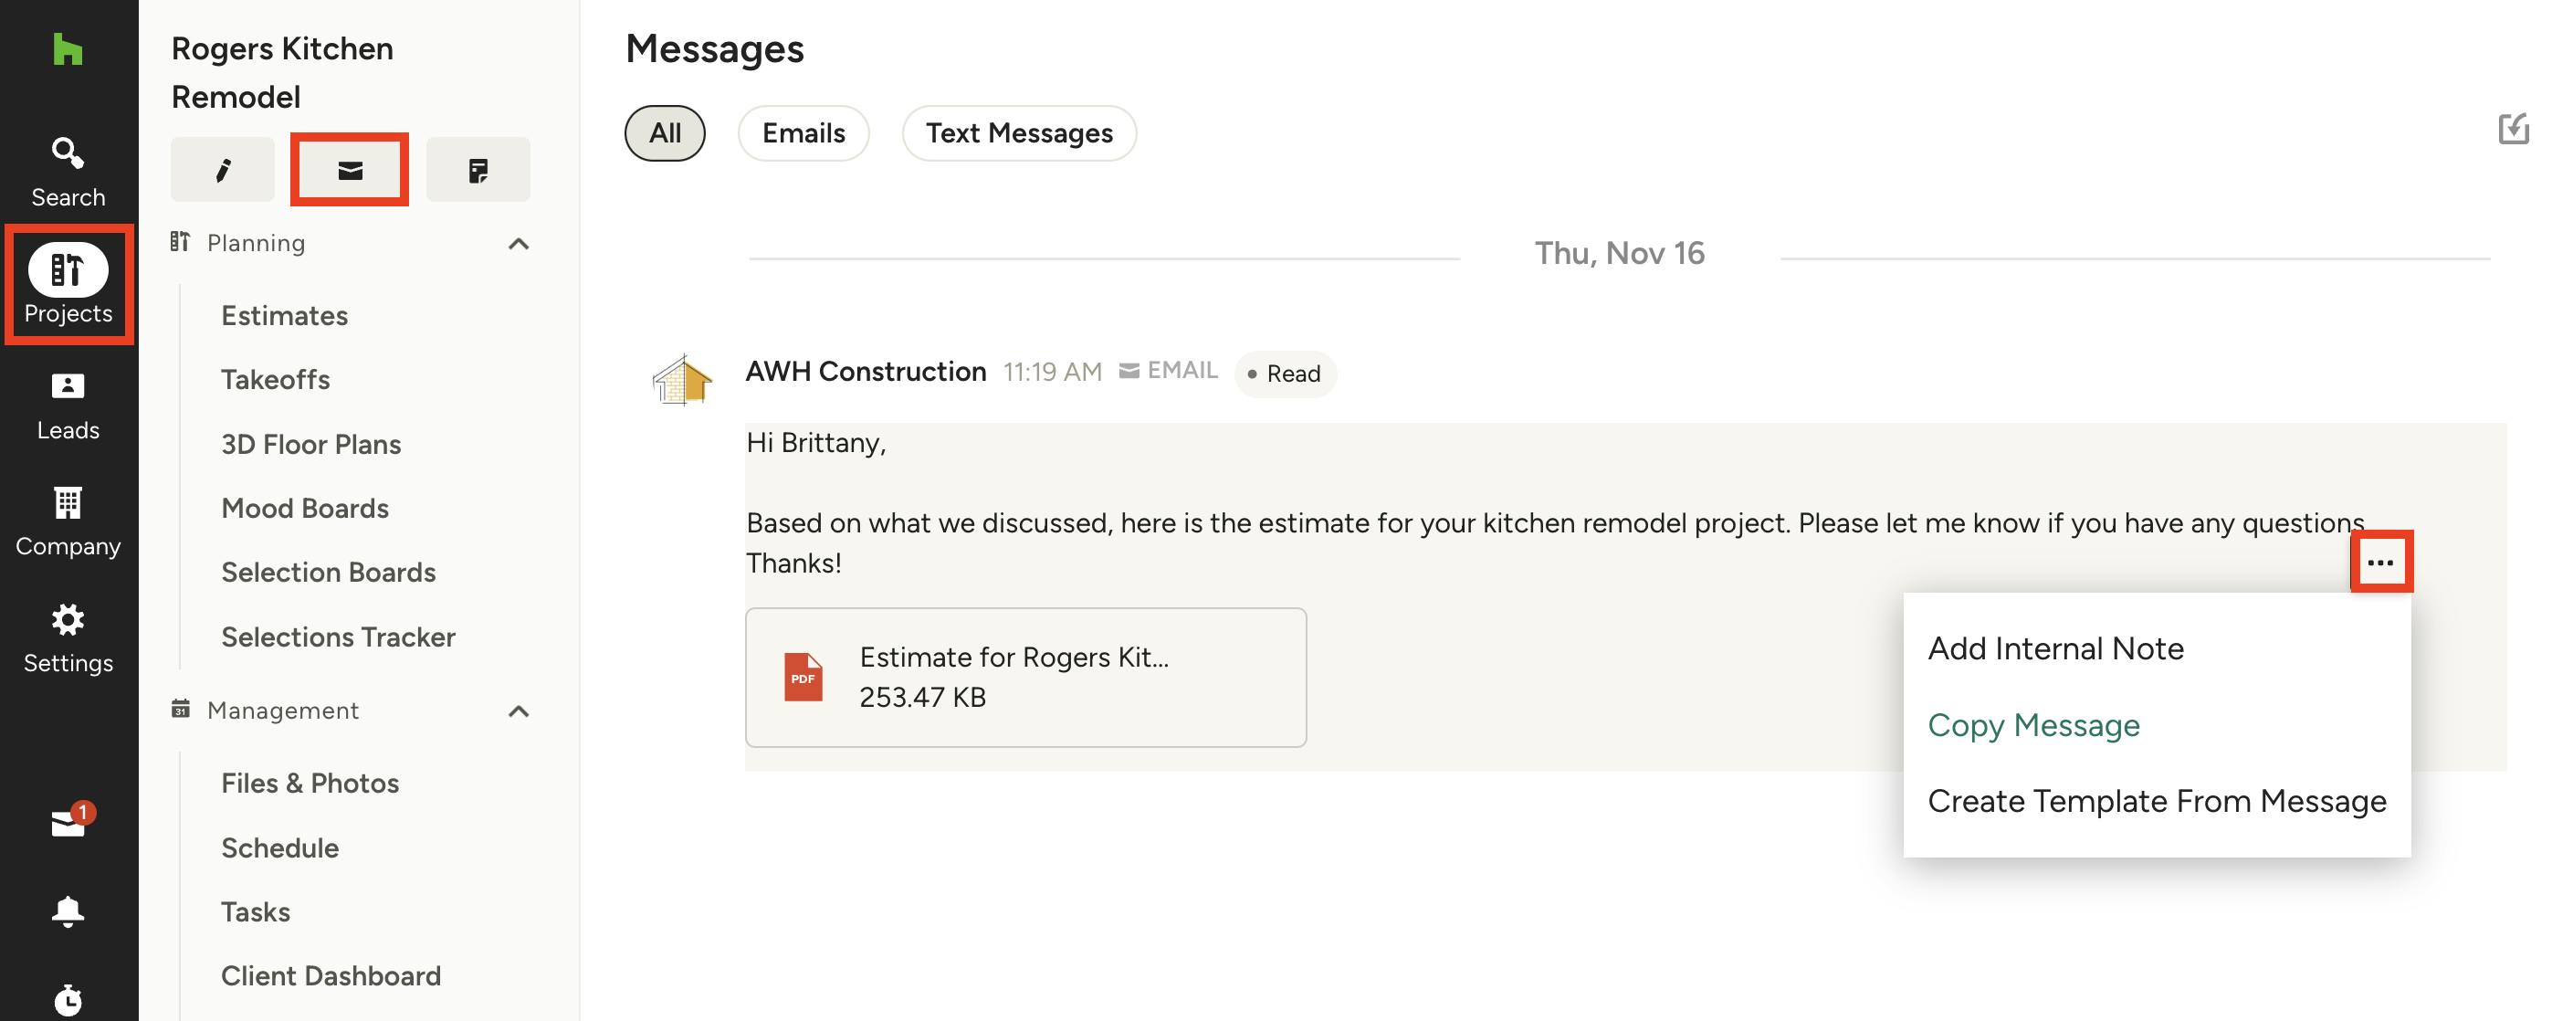
Task: Select the All messages filter
Action: [x=666, y=132]
